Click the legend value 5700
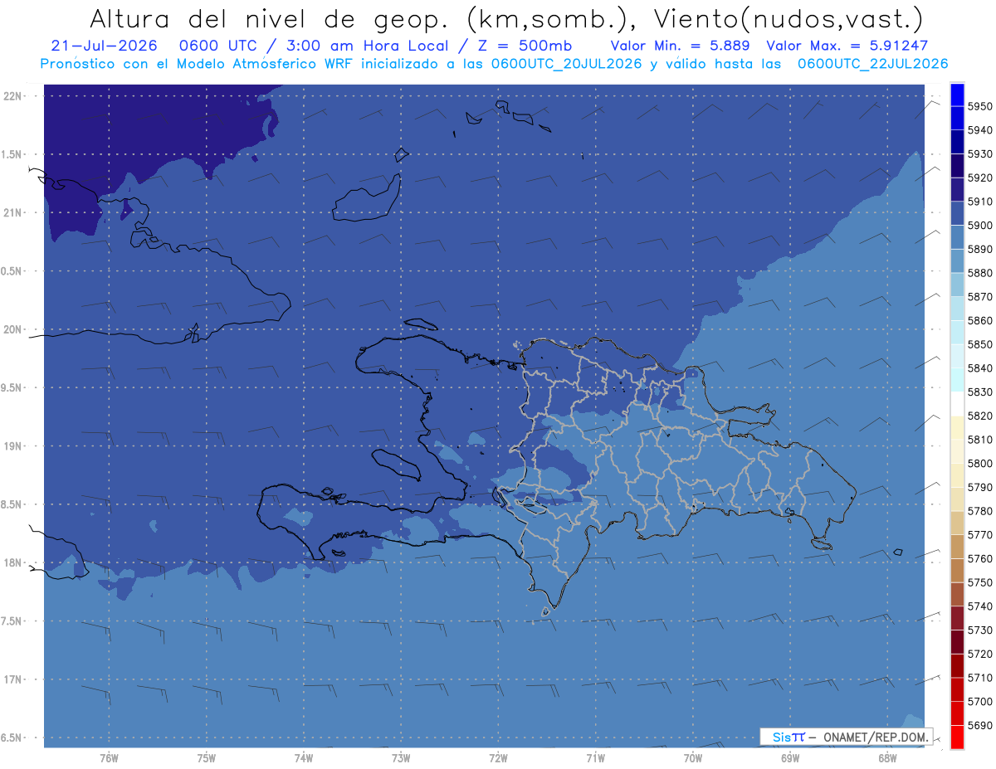Viewport: 996px width, 769px height. [980, 702]
